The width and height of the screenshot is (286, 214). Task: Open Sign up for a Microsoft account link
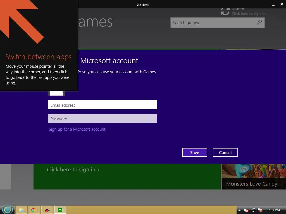[x=77, y=129]
